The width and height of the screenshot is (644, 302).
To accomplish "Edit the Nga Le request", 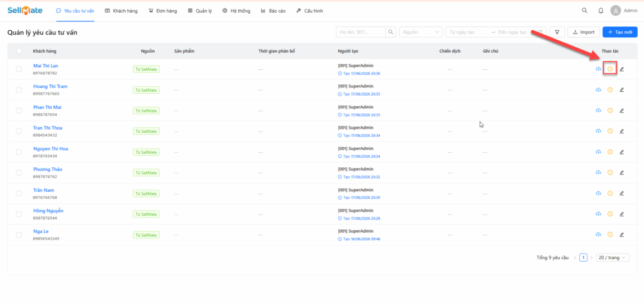I will [x=621, y=235].
